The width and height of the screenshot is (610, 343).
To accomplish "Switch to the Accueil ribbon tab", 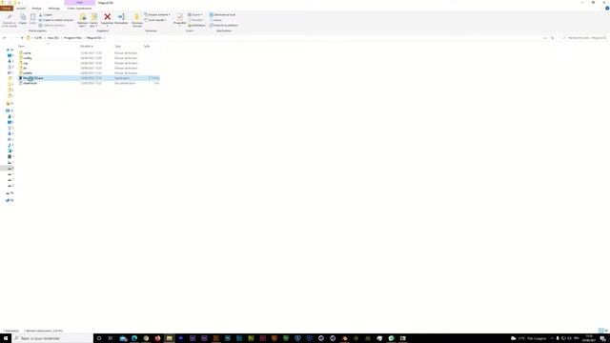I will (x=21, y=9).
